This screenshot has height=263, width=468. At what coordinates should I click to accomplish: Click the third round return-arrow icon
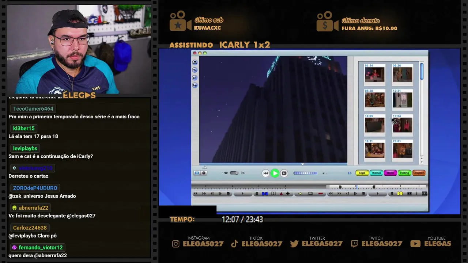pos(195,77)
